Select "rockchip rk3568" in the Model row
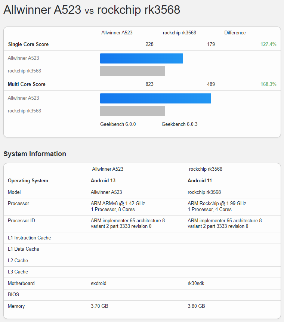284x322 pixels. pyautogui.click(x=204, y=192)
